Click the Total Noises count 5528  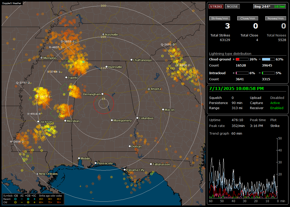click(282, 40)
